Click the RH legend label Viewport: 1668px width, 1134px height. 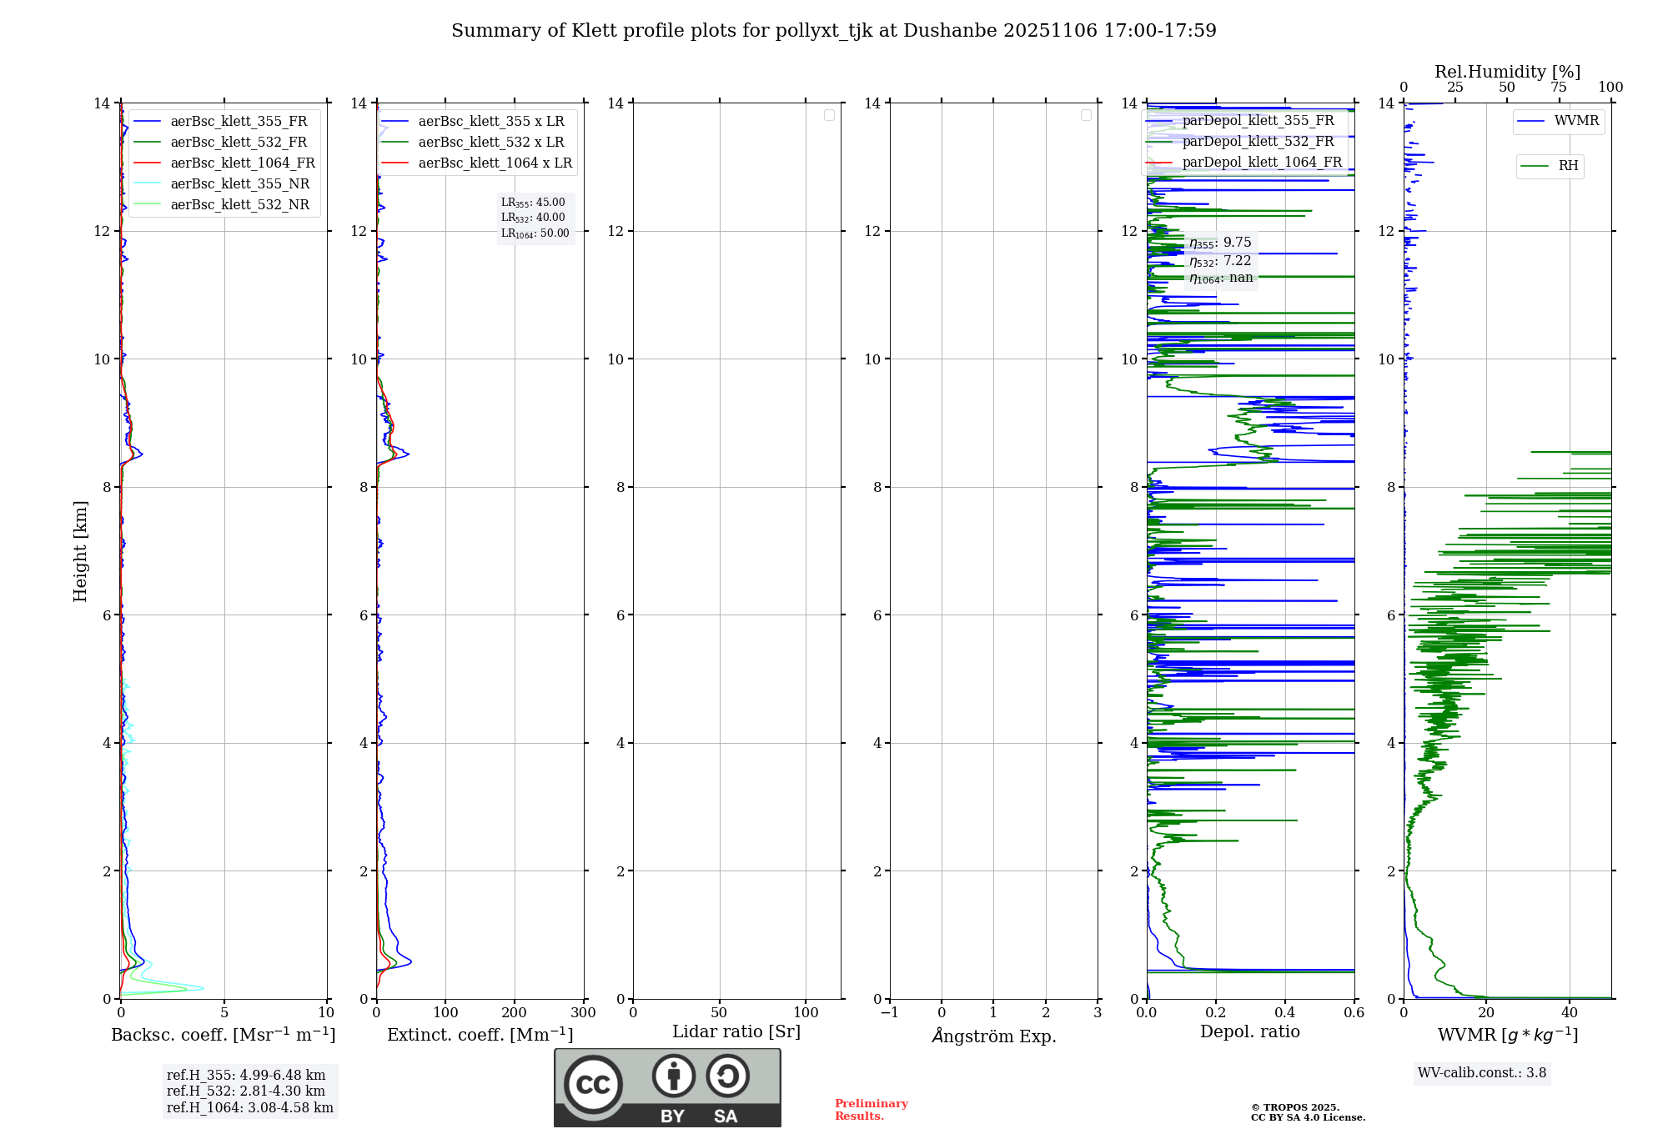[x=1568, y=166]
